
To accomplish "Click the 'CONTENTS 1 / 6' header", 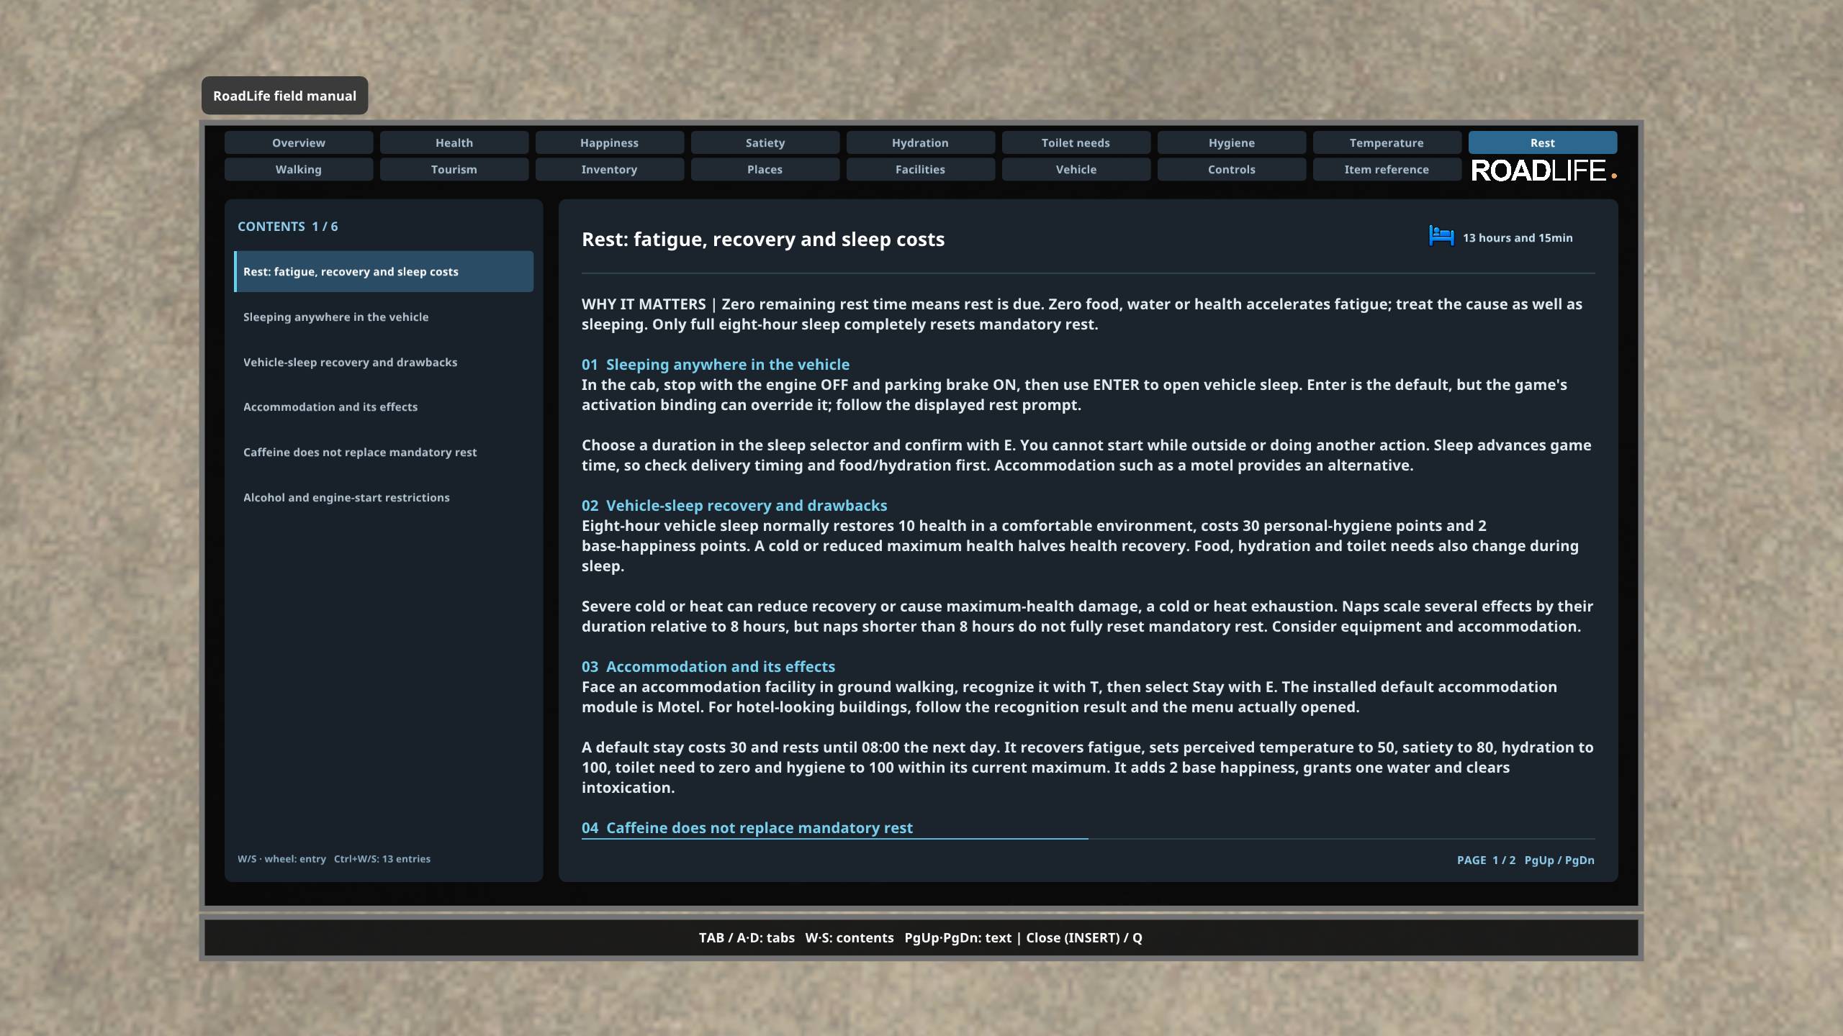I will (x=288, y=226).
